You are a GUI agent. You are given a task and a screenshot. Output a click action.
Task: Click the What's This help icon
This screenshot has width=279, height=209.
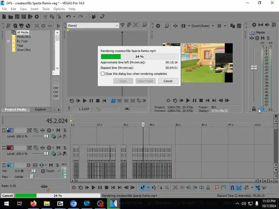(102, 17)
